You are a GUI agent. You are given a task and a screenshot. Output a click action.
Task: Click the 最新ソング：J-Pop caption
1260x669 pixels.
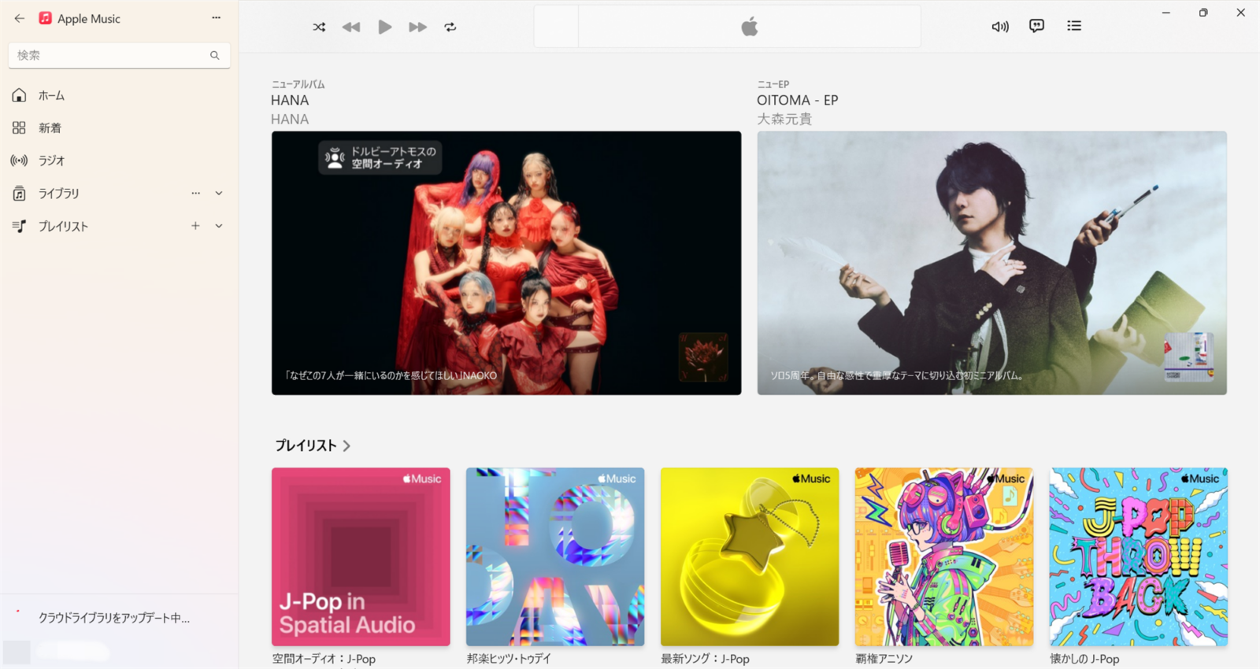click(x=705, y=659)
